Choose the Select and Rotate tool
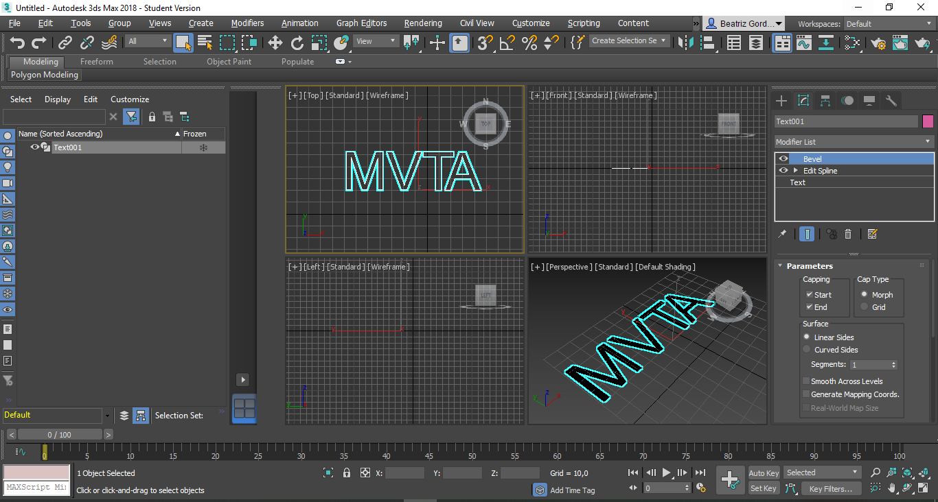The image size is (938, 502). pos(297,43)
